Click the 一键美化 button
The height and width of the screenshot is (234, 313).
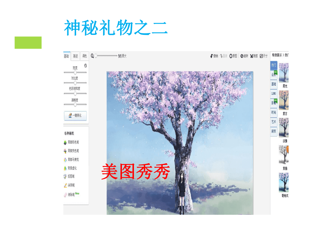(x=75, y=115)
